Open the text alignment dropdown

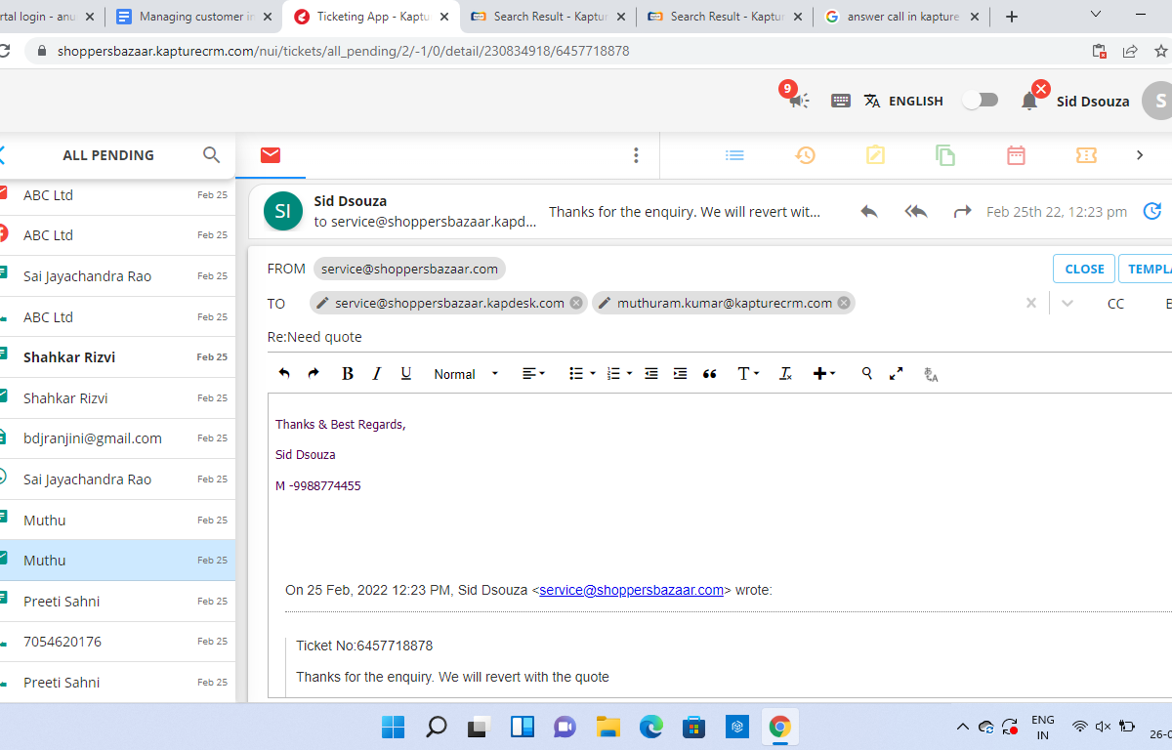tap(533, 373)
